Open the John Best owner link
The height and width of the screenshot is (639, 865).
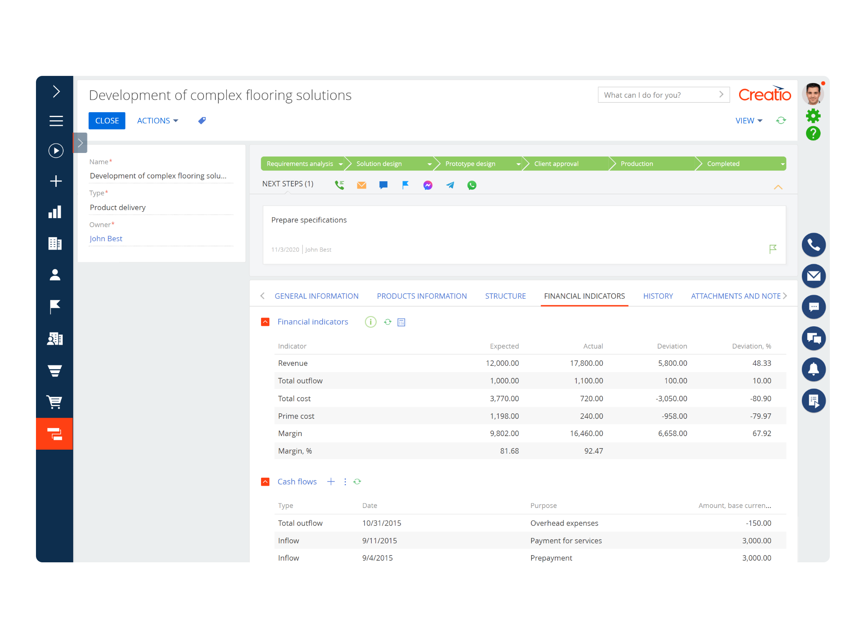(106, 238)
